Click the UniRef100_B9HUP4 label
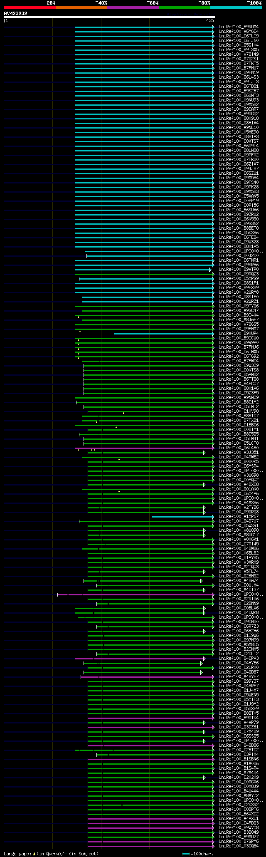Image resolution: width=266 pixels, height=857 pixels. [x=239, y=333]
